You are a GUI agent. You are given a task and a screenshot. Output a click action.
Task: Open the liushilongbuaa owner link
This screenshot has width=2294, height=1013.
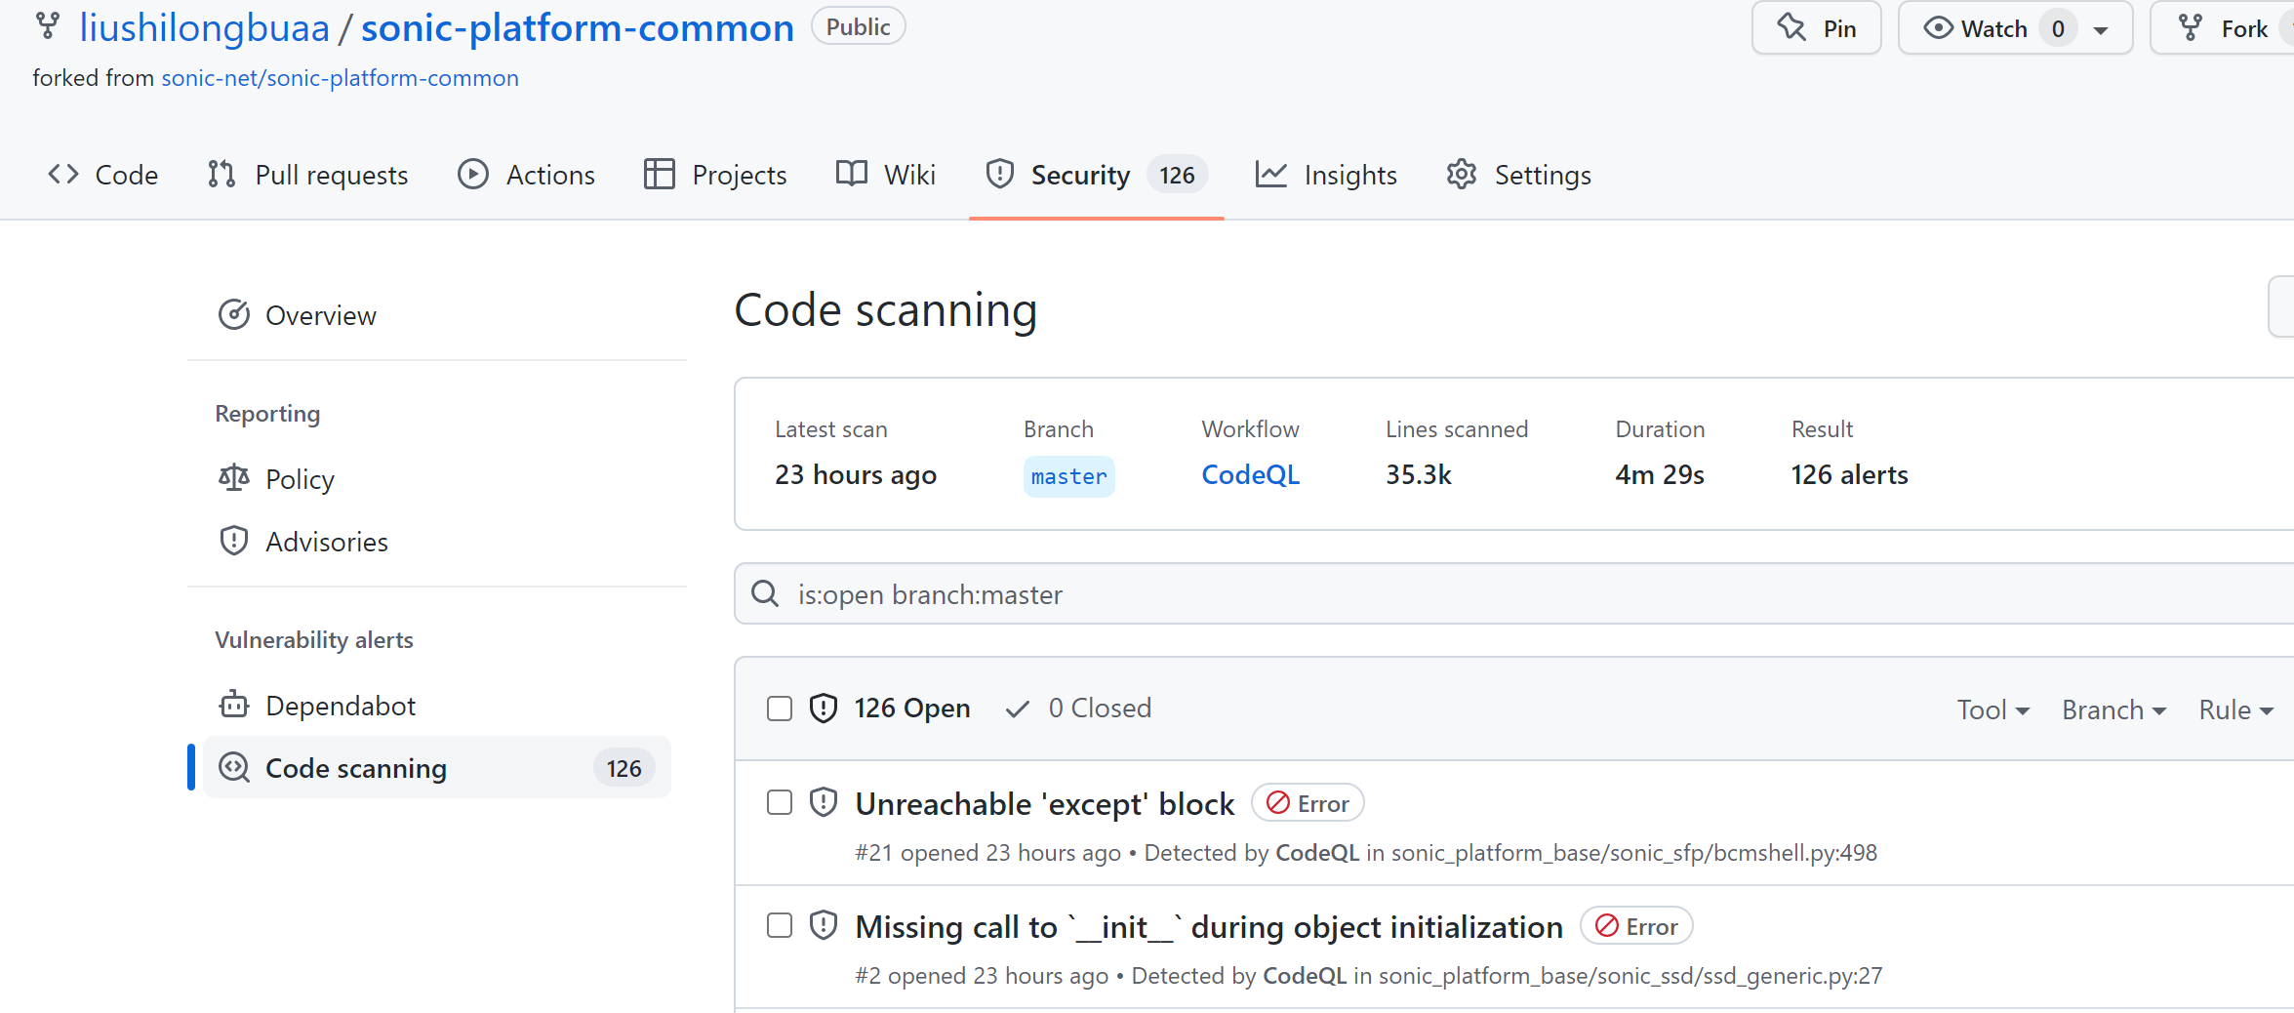(x=204, y=27)
